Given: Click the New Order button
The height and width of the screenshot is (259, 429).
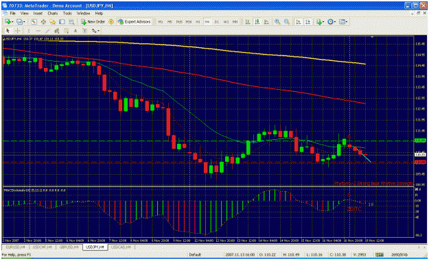Looking at the screenshot, I should tap(93, 22).
